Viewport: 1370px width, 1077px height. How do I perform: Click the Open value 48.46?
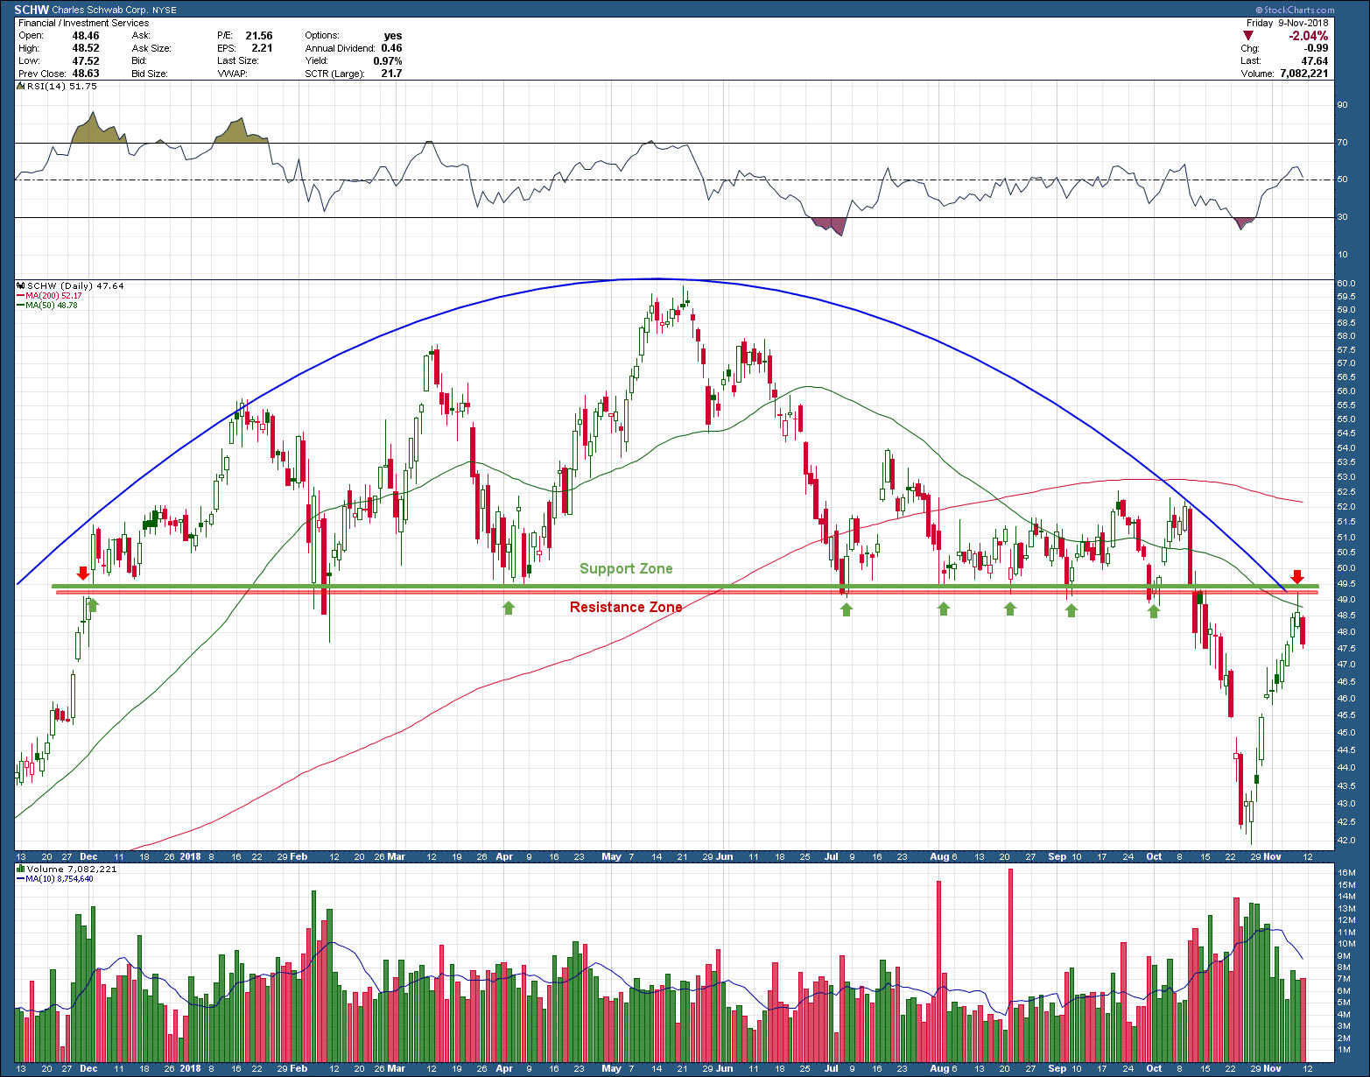(x=86, y=36)
